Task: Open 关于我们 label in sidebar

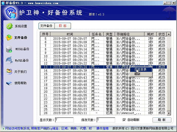Action: (21, 72)
